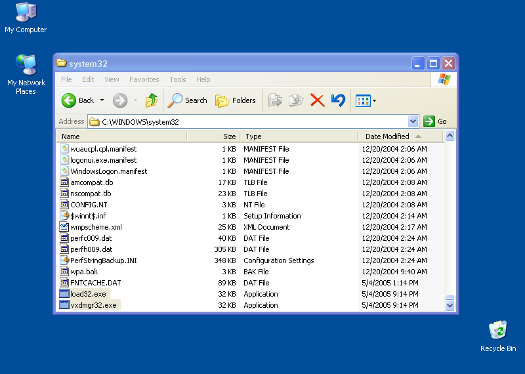Open the Edit menu

click(x=88, y=79)
